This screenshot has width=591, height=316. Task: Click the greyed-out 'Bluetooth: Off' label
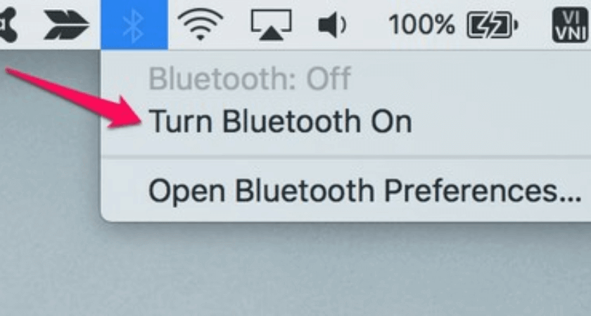pos(250,78)
